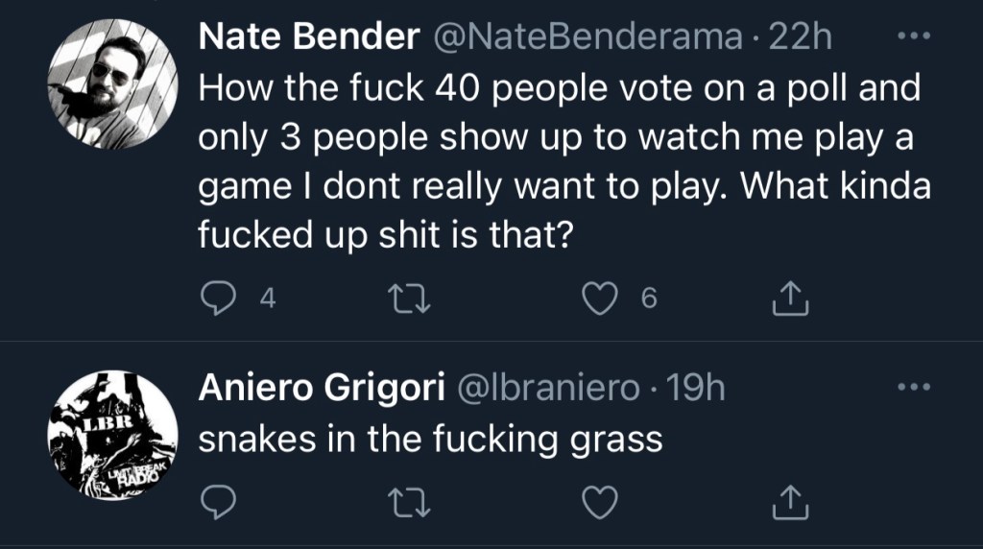Like the "snakes in the grass" reply
The width and height of the screenshot is (983, 549).
pos(602,499)
